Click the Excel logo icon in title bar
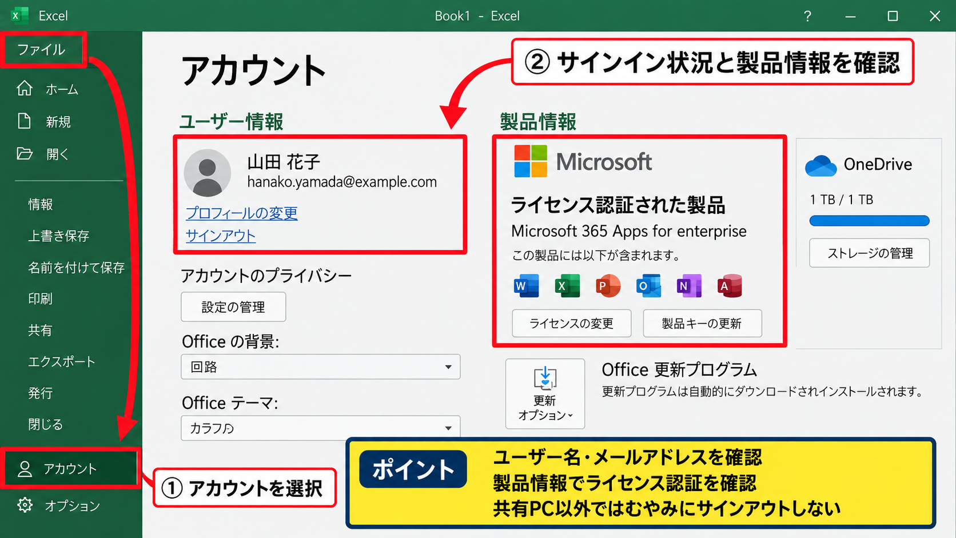Image resolution: width=956 pixels, height=538 pixels. point(20,15)
